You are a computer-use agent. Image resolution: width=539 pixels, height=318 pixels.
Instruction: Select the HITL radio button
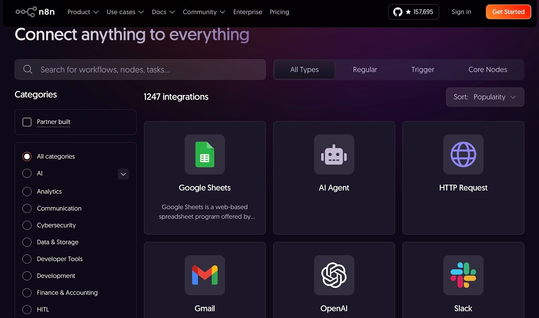coord(27,310)
